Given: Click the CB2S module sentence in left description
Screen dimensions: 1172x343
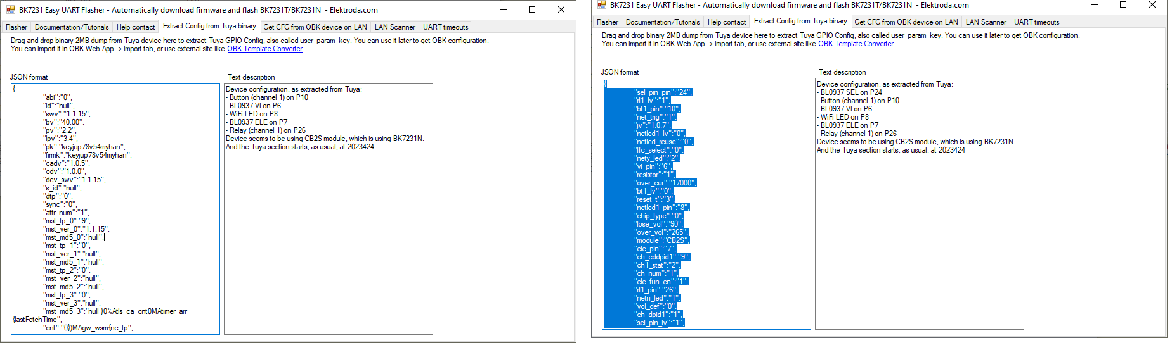Looking at the screenshot, I should (x=325, y=139).
